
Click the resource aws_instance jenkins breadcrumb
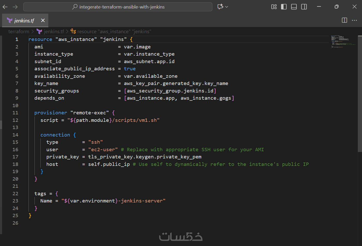coord(114,31)
